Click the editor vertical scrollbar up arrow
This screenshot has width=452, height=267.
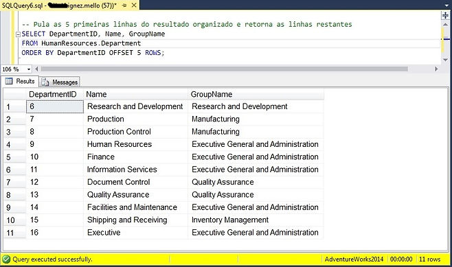coord(445,25)
